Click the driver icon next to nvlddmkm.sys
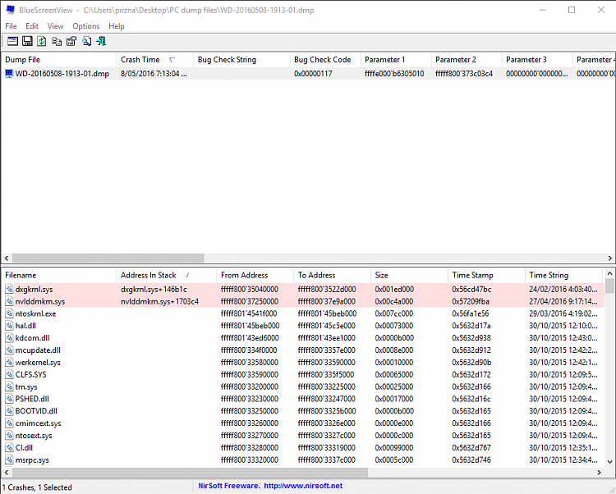The width and height of the screenshot is (616, 494). click(x=9, y=301)
